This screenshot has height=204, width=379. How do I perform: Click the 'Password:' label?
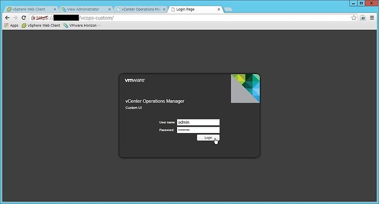click(166, 130)
